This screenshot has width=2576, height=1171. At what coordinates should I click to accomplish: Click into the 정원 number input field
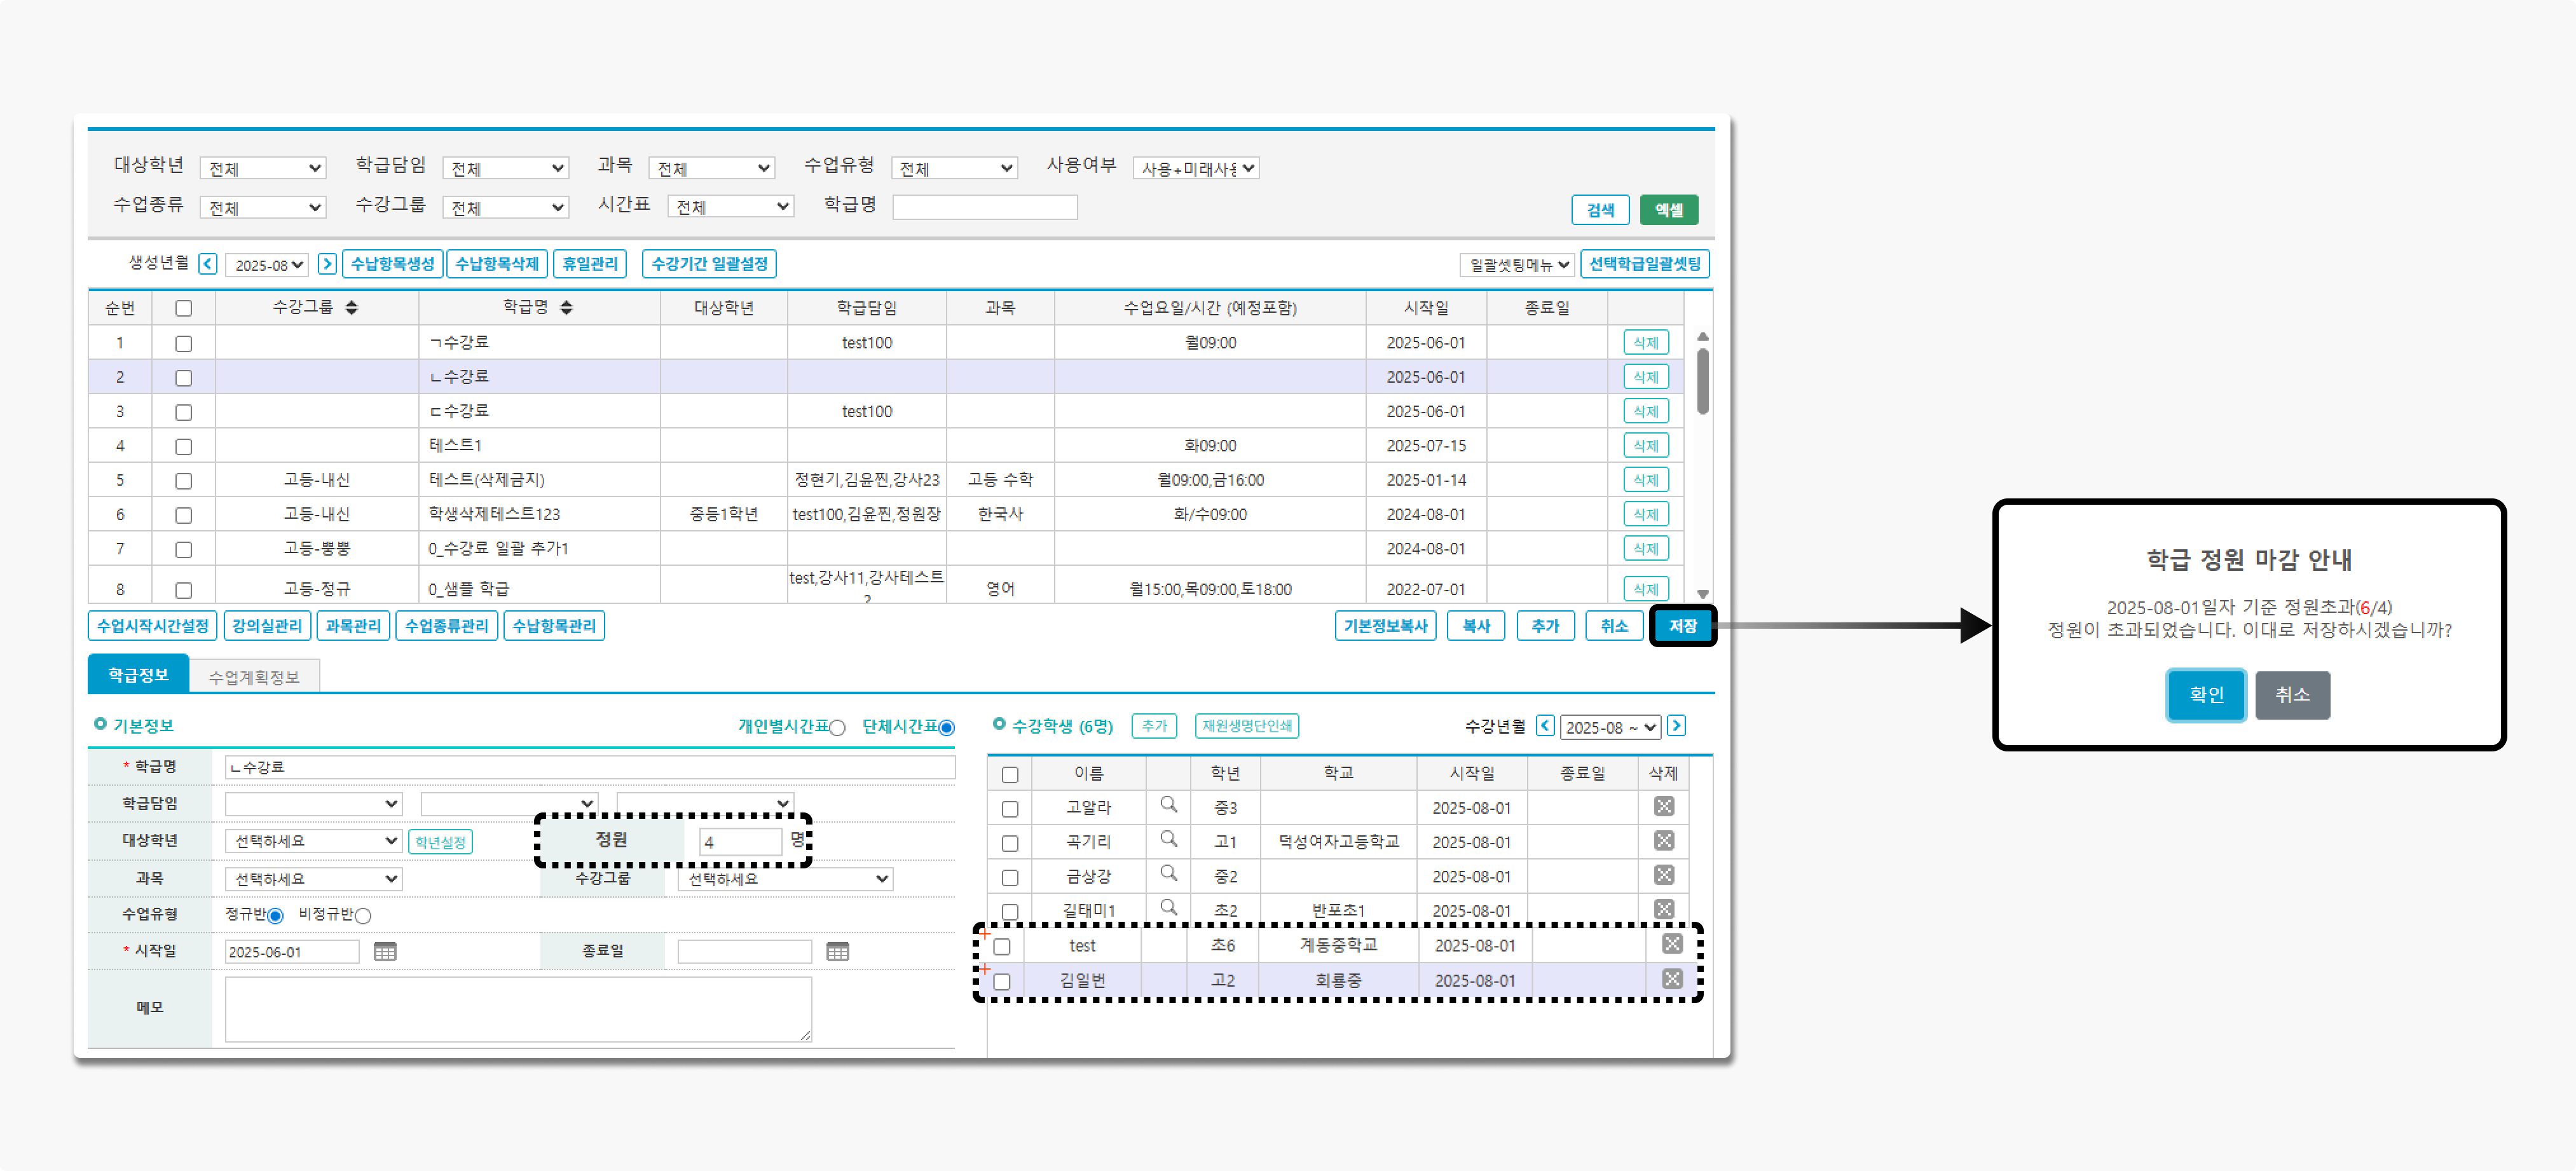pos(740,842)
